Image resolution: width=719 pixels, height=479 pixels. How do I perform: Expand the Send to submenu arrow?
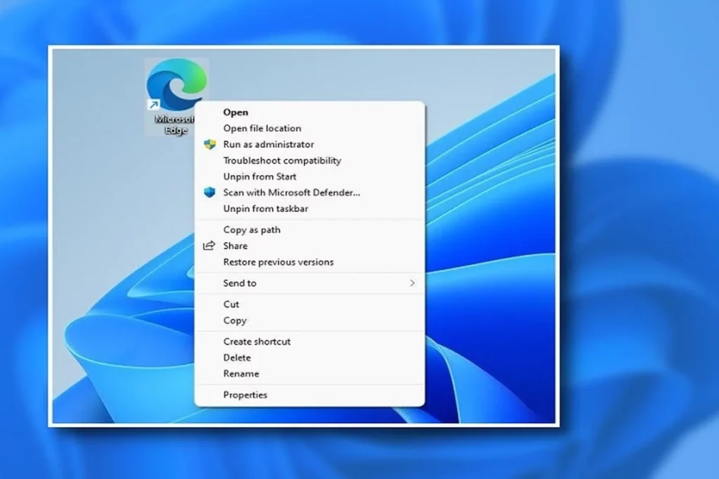(412, 283)
